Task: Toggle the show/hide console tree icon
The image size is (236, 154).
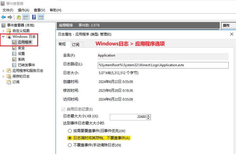Action: pyautogui.click(x=26, y=17)
